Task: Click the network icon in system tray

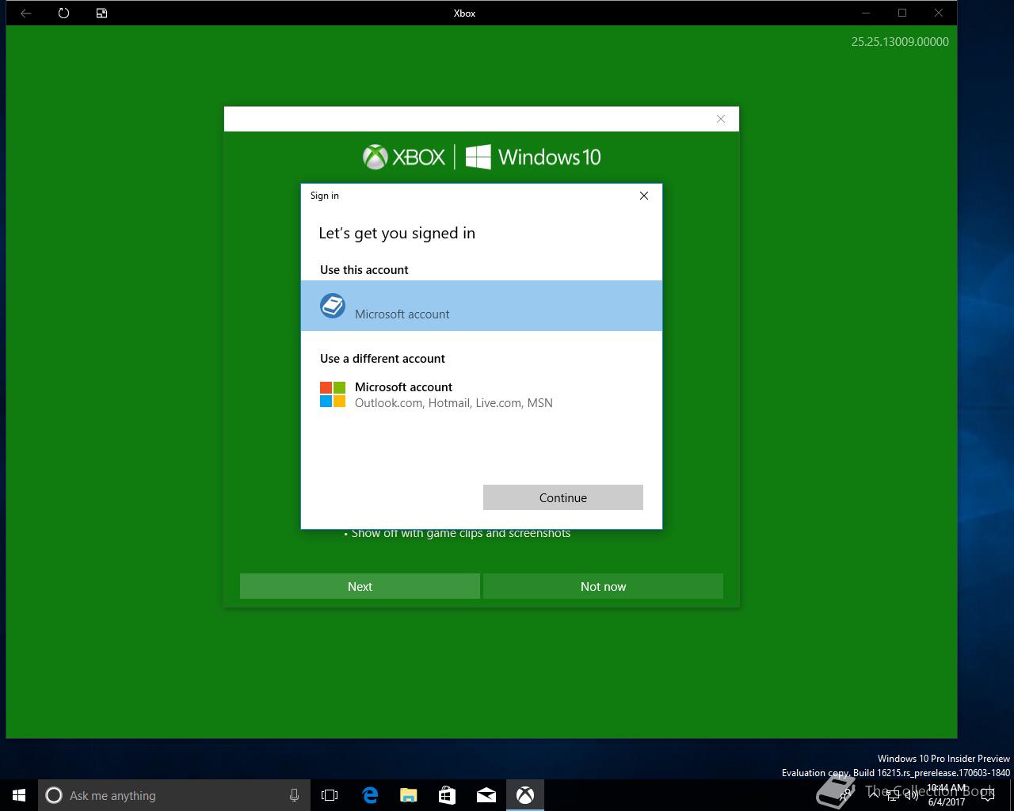Action: (x=893, y=795)
